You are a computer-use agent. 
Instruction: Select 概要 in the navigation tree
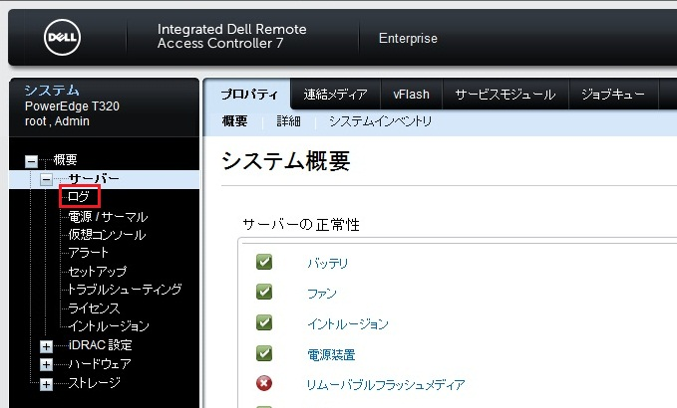tap(65, 160)
